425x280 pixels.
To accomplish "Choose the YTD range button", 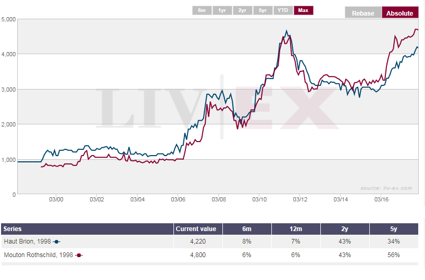I will [x=283, y=10].
